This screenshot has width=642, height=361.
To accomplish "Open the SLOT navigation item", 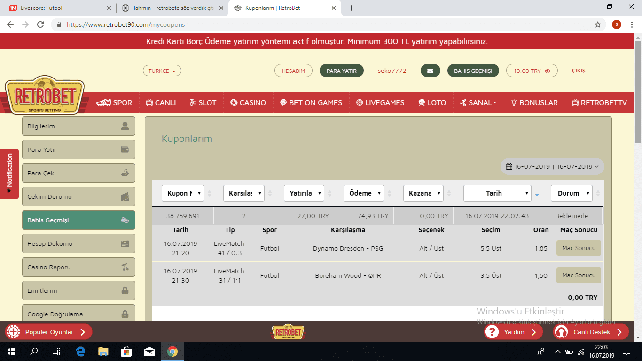I will pyautogui.click(x=203, y=102).
